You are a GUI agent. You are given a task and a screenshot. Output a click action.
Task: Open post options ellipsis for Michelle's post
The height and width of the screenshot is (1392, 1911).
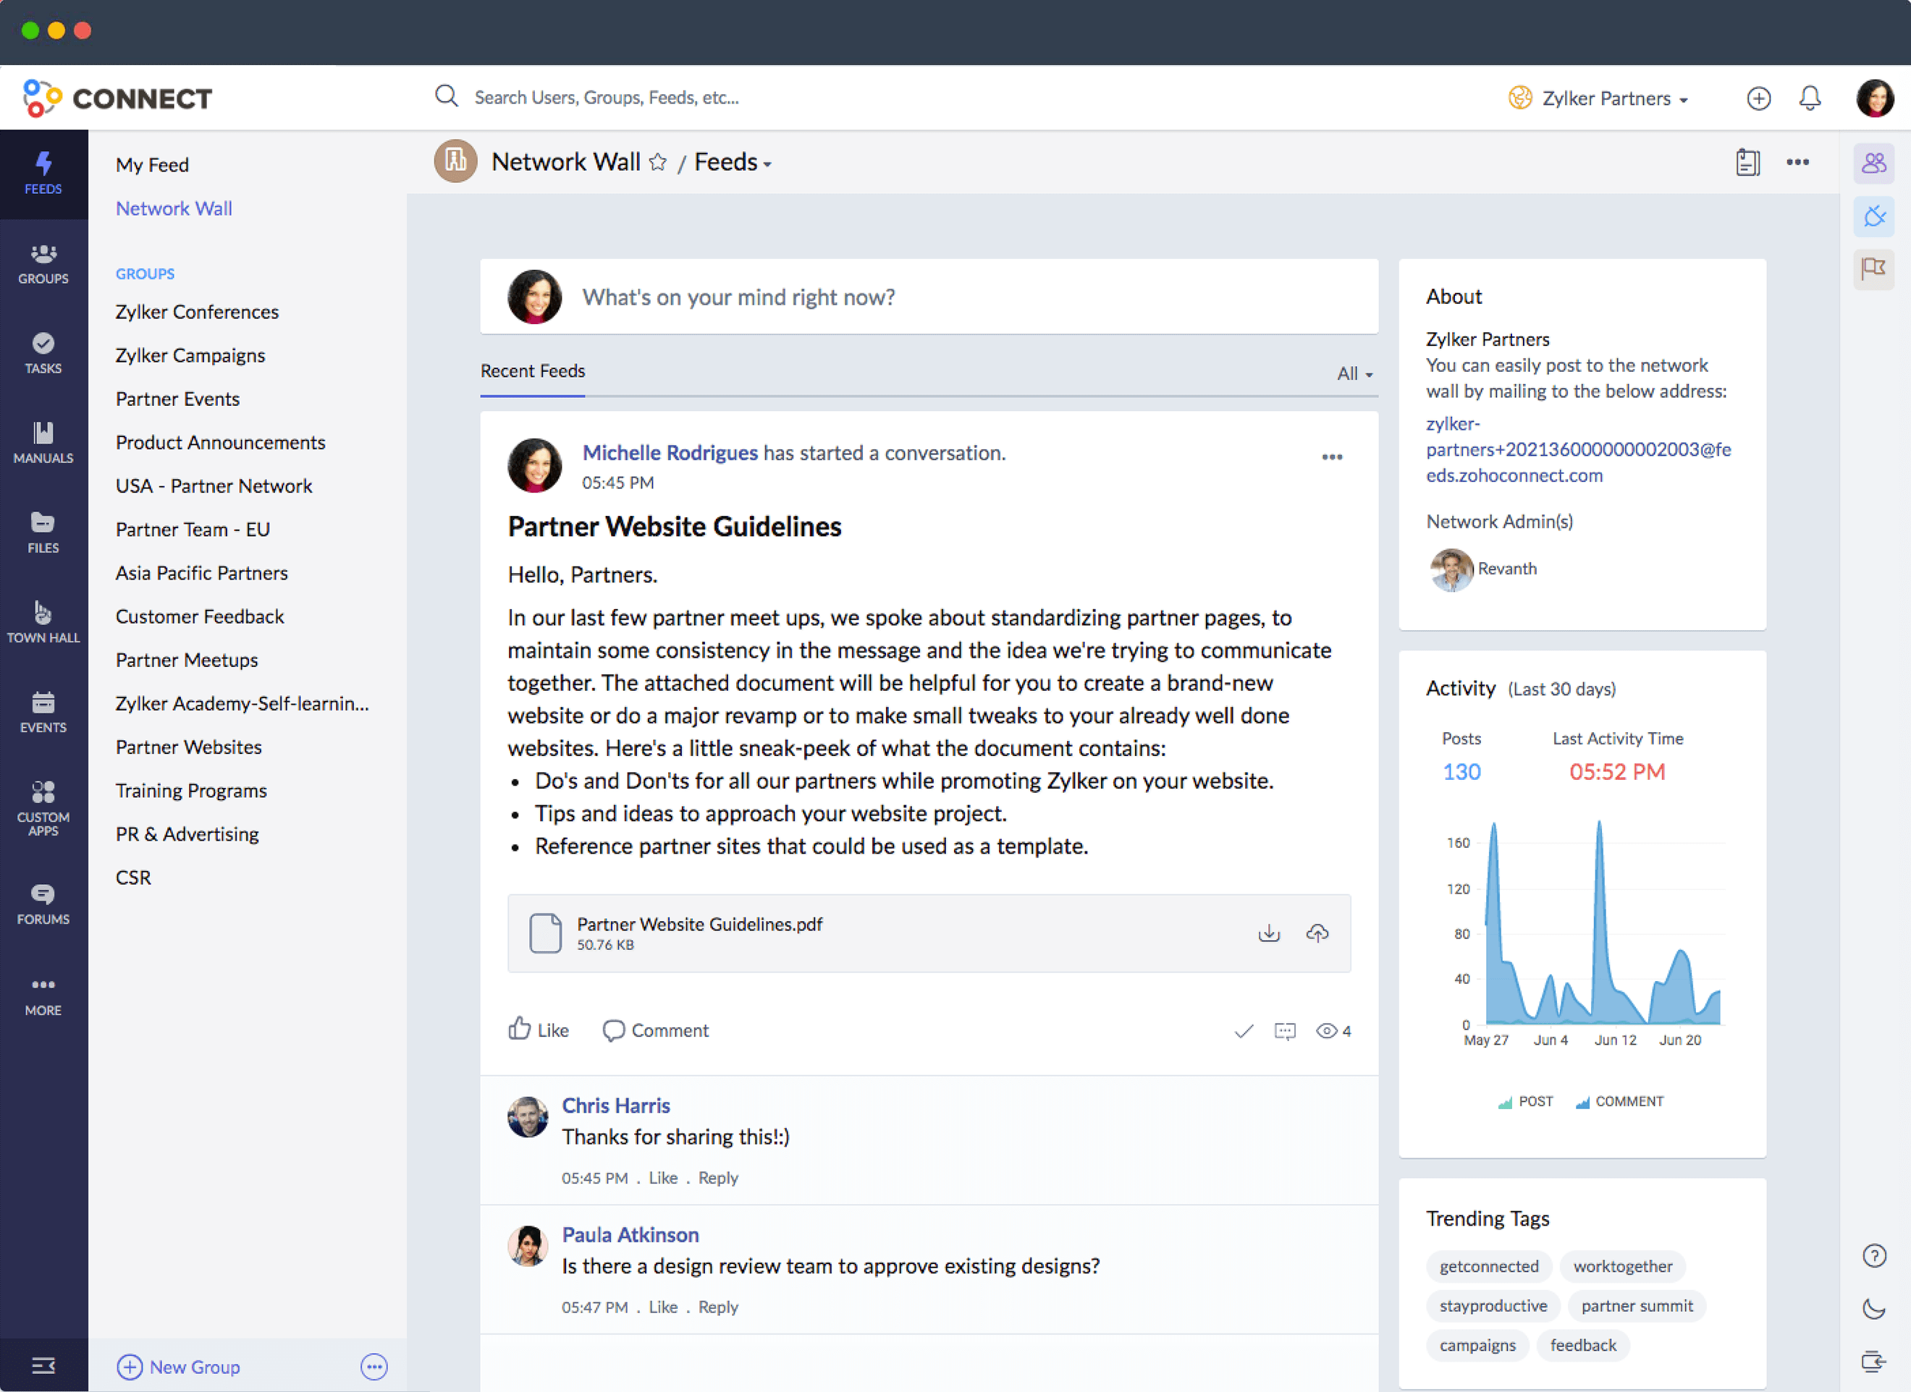[1332, 457]
